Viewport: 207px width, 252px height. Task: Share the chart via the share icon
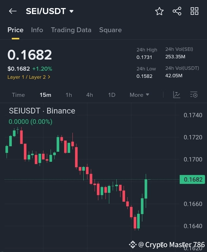[177, 11]
